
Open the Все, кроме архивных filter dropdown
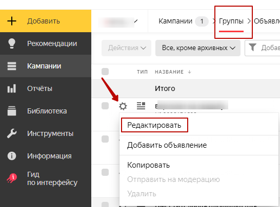pyautogui.click(x=198, y=48)
